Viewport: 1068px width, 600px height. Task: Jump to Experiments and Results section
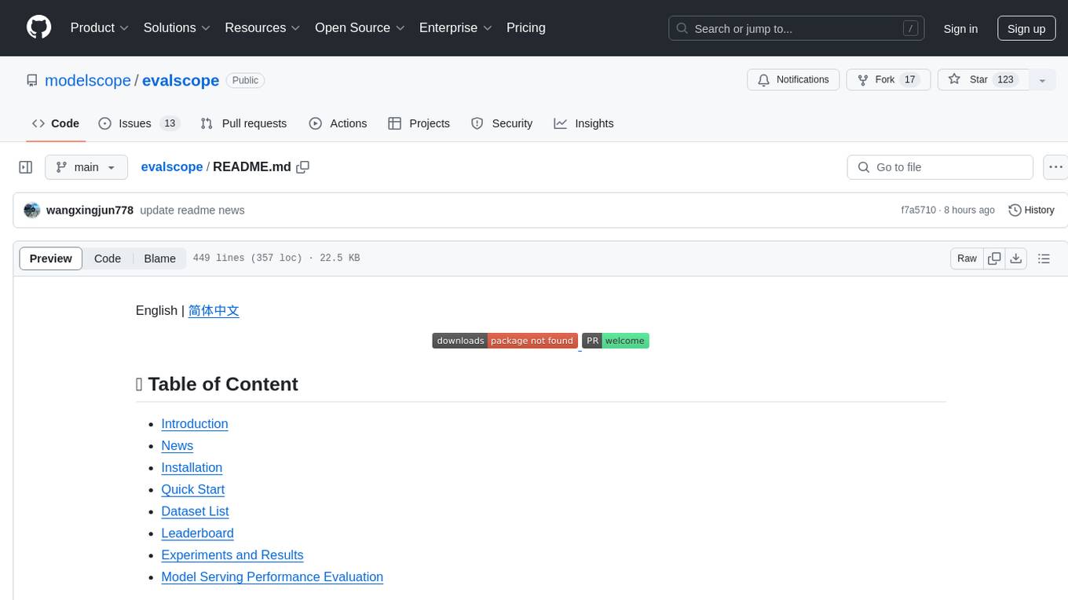coord(232,555)
